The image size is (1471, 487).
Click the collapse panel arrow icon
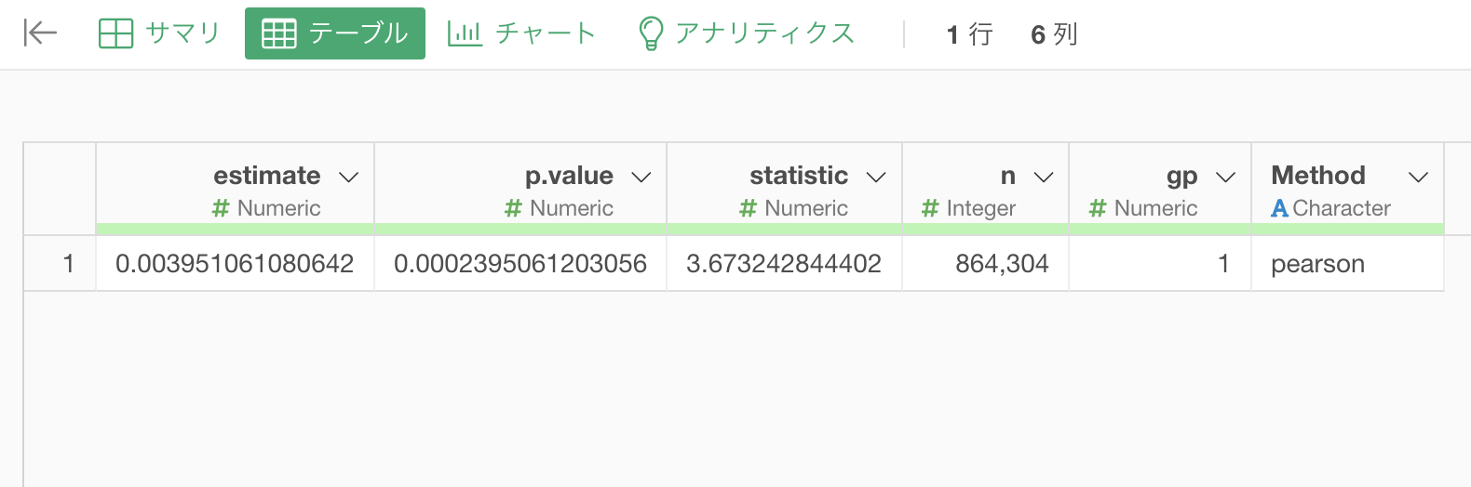40,33
